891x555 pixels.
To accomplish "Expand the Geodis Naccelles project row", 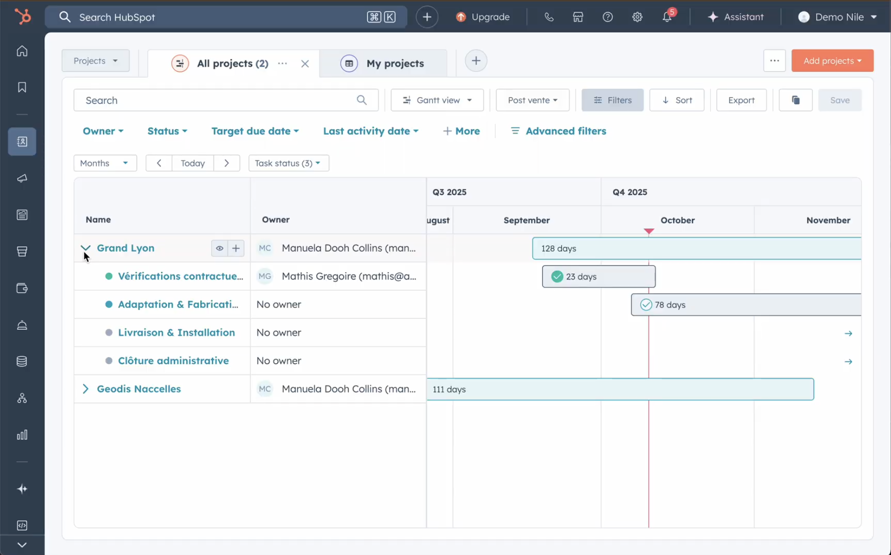I will point(86,389).
